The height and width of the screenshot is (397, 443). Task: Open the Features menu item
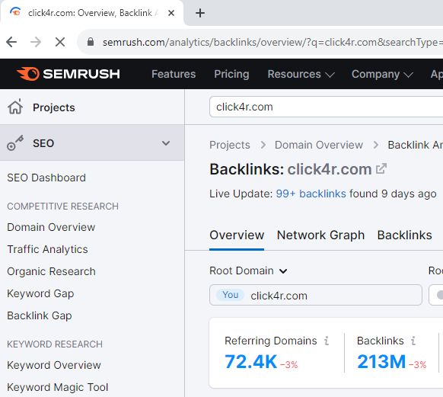pyautogui.click(x=174, y=74)
